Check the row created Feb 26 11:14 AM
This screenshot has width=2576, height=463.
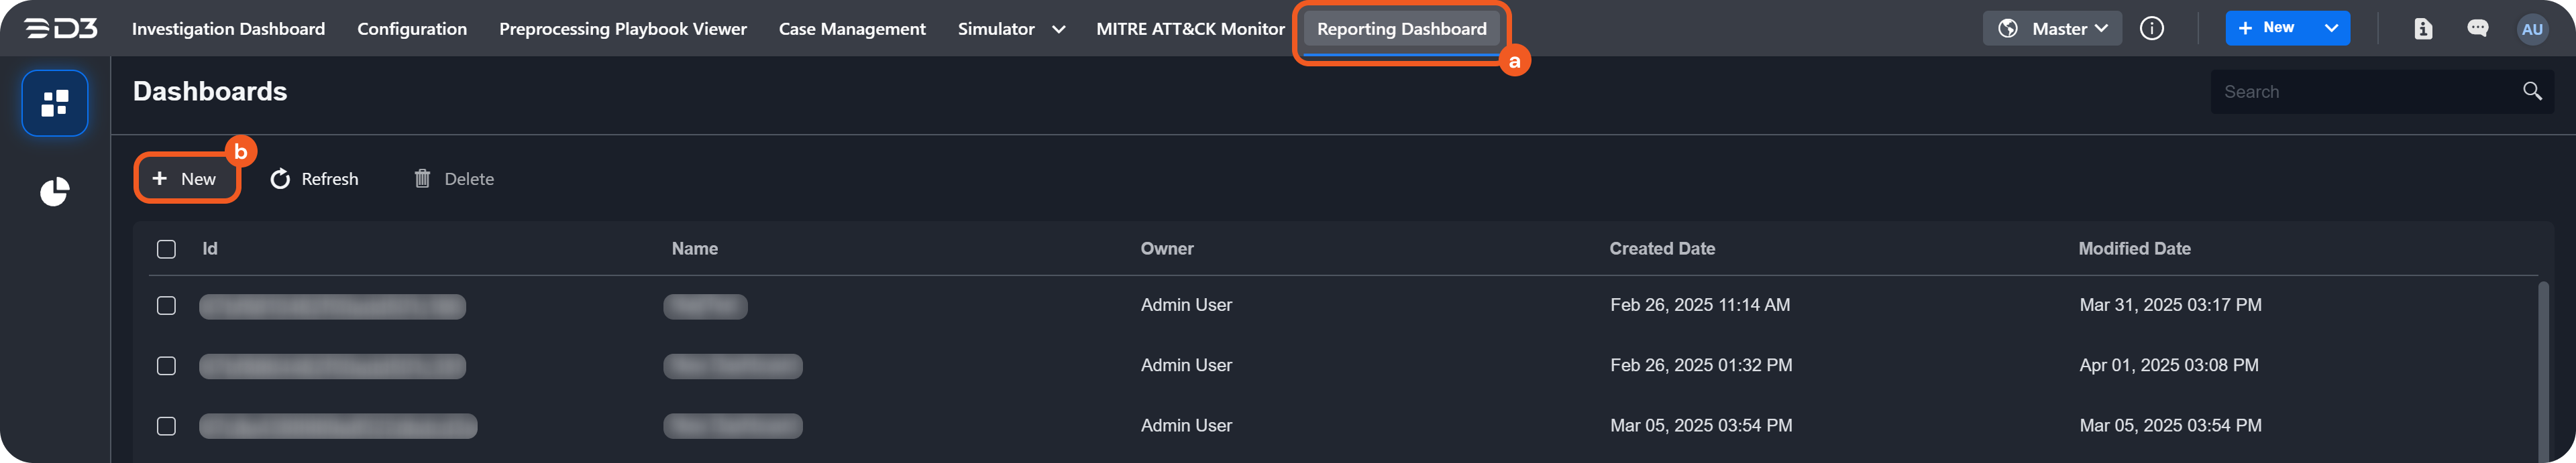(x=167, y=306)
